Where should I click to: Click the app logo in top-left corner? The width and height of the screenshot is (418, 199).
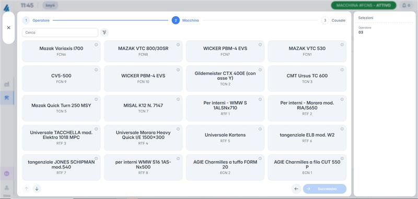tap(6, 8)
